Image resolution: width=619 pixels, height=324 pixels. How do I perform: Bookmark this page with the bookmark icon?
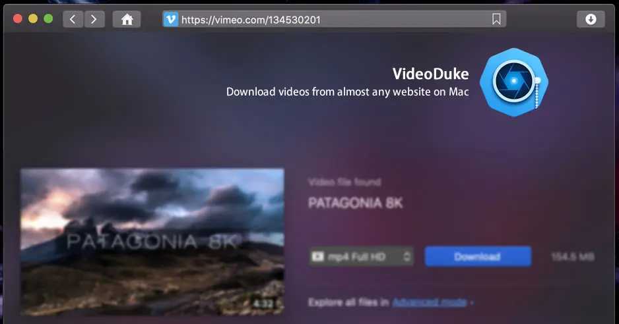(x=496, y=19)
